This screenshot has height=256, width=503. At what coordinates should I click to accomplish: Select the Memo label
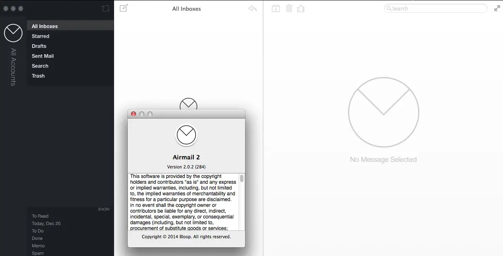pyautogui.click(x=38, y=246)
